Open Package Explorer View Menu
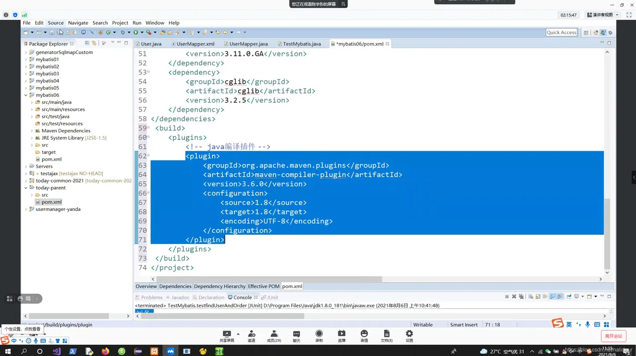 point(112,43)
